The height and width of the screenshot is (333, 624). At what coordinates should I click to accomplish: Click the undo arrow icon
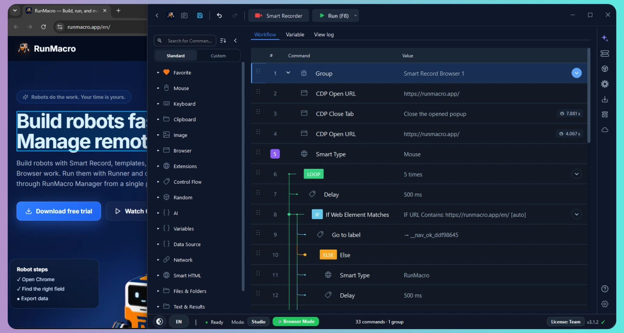[219, 16]
